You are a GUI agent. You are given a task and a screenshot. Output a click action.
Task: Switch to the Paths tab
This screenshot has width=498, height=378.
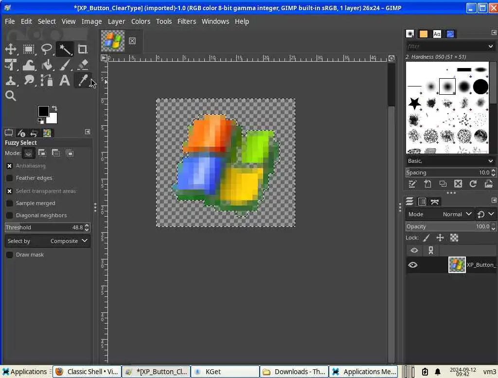pos(434,202)
